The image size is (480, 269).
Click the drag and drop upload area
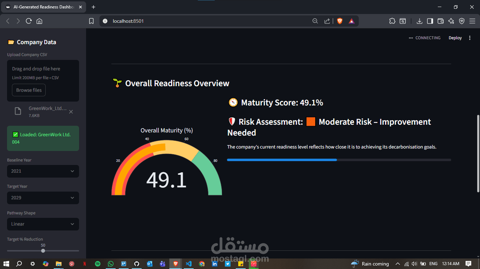43,81
